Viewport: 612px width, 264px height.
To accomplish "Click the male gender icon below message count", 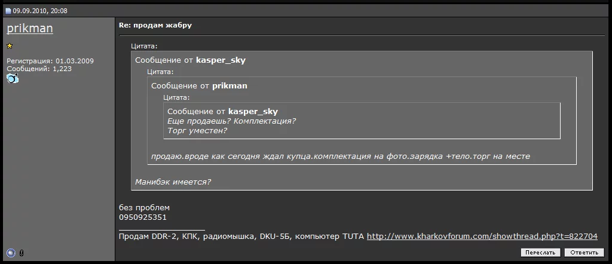I will [x=13, y=78].
